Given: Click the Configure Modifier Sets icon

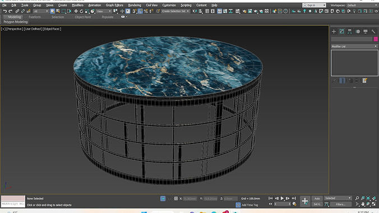Looking at the screenshot, I should [x=365, y=81].
